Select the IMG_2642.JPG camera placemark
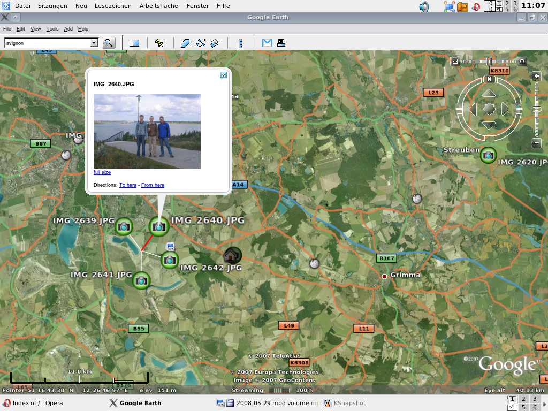The image size is (548, 411). (x=170, y=260)
